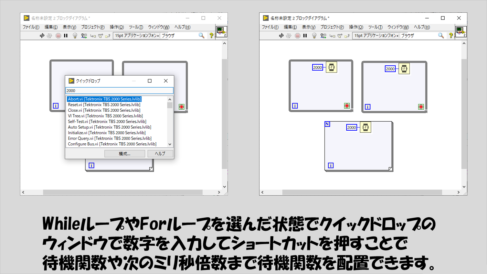Open 編集(E) menu in window behind Quick Drop
487x274 pixels.
click(51, 27)
